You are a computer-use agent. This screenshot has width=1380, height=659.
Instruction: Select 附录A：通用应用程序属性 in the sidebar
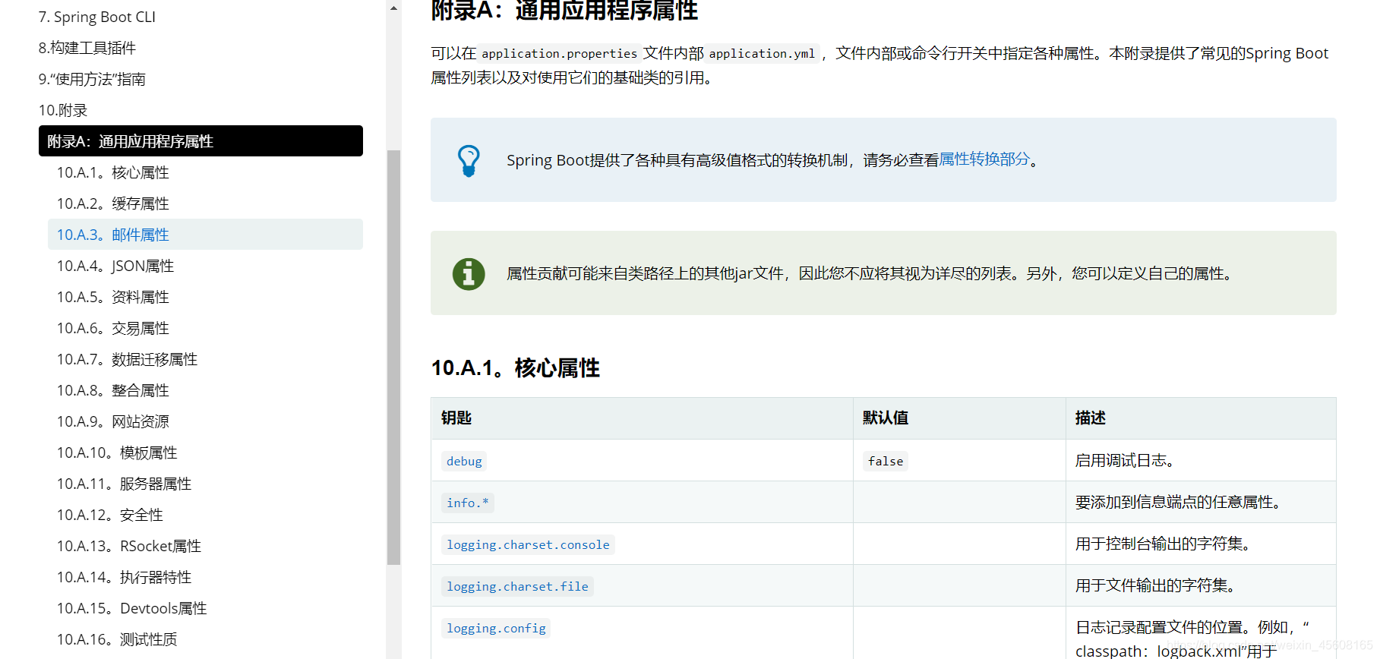[201, 141]
